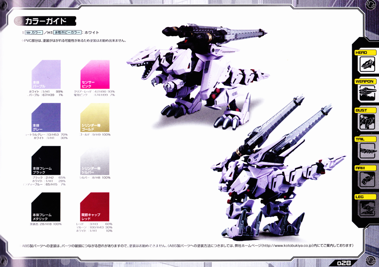This screenshot has width=379, height=267.
Task: Click the クリアーレッド 93% recipe line
Action: pos(94,92)
